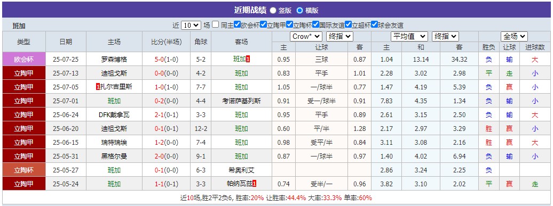Uncheck the 国际友谊 filter checkbox
Image resolution: width=553 pixels, height=206 pixels.
315,25
